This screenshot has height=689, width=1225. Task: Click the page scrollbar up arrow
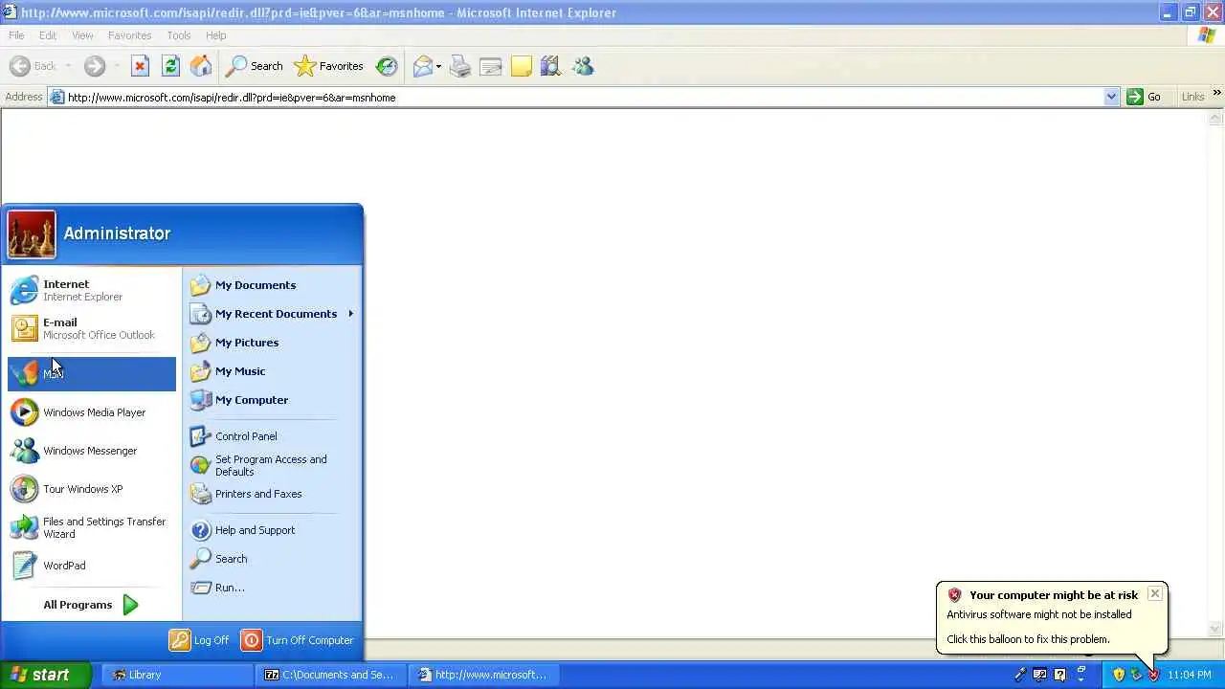click(1216, 119)
